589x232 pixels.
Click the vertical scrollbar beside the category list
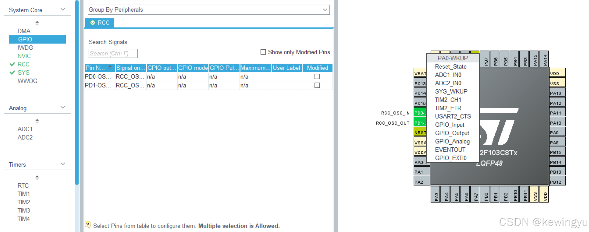(x=77, y=93)
